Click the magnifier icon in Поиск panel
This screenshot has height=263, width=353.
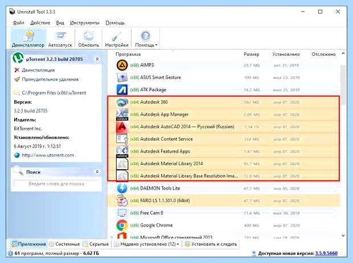(x=18, y=171)
